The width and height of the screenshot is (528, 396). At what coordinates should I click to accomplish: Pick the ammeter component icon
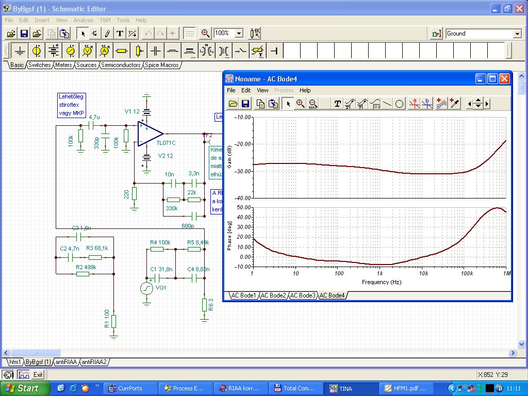click(105, 51)
